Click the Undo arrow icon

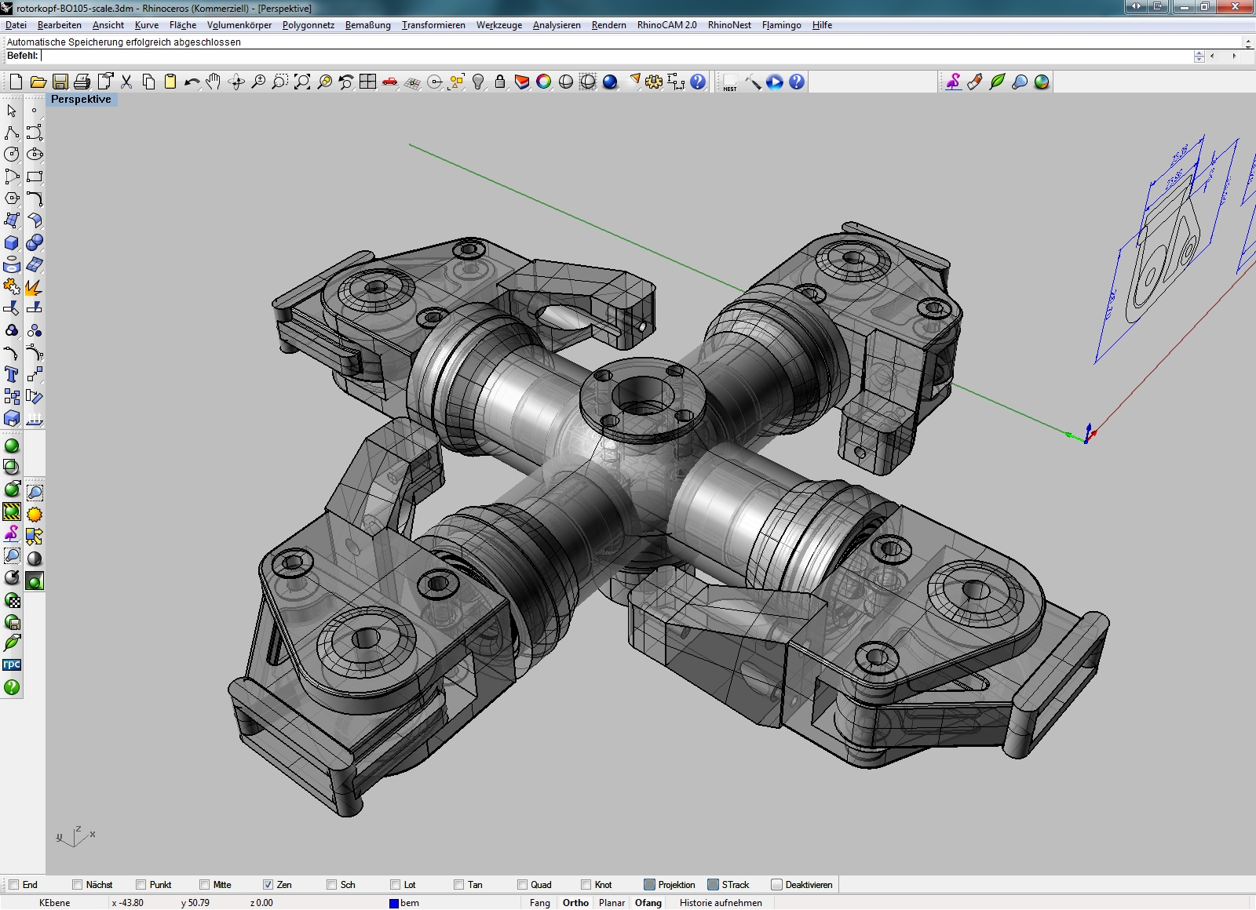click(x=192, y=82)
